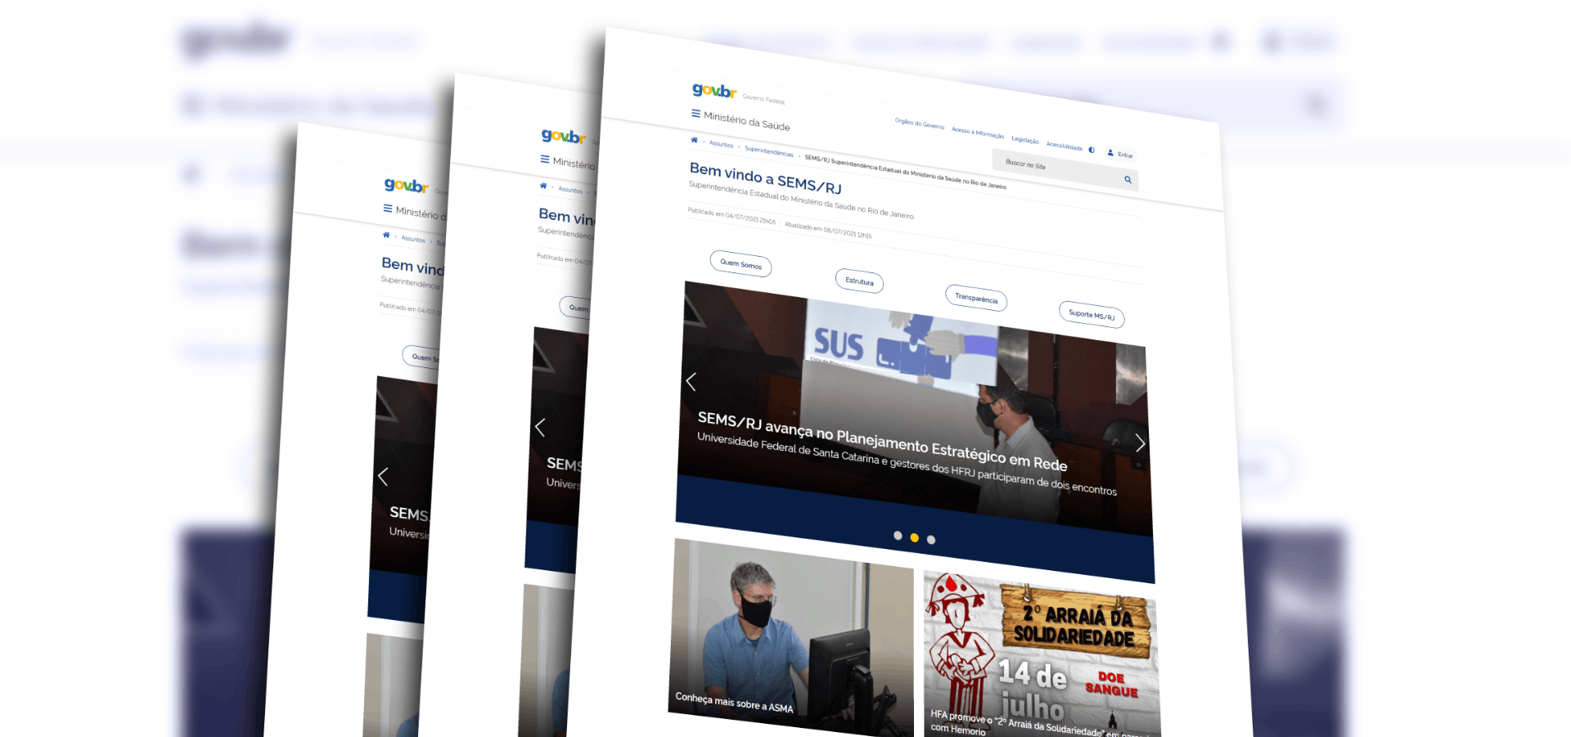1571x737 pixels.
Task: Open the Legislação menu entry
Action: (x=1025, y=139)
